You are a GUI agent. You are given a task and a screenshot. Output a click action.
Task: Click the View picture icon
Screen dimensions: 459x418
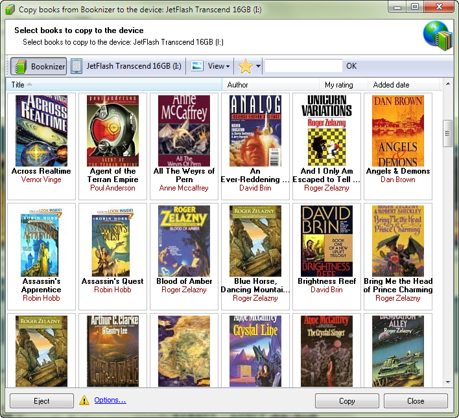[197, 66]
